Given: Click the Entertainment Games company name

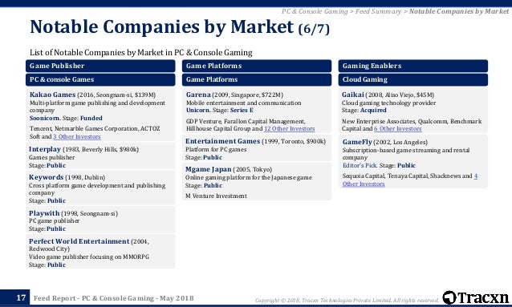Looking at the screenshot, I should click(222, 141).
